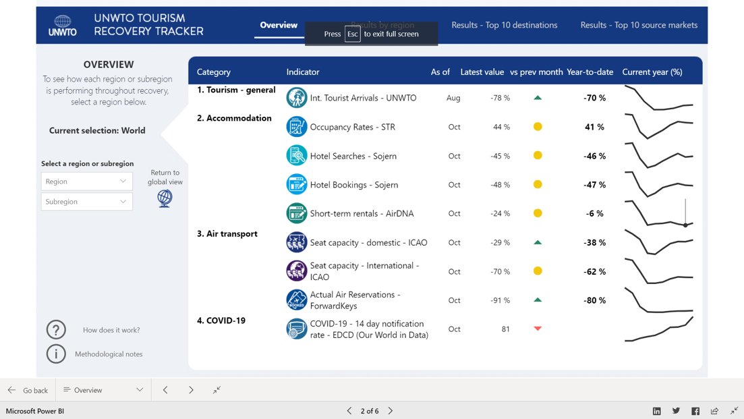Image resolution: width=744 pixels, height=419 pixels.
Task: Click the Go back button
Action: 27,389
